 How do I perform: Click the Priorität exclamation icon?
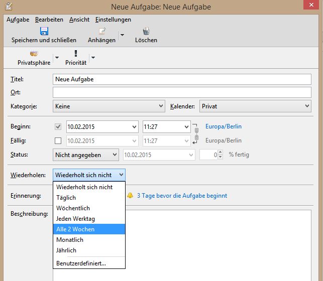pos(76,54)
